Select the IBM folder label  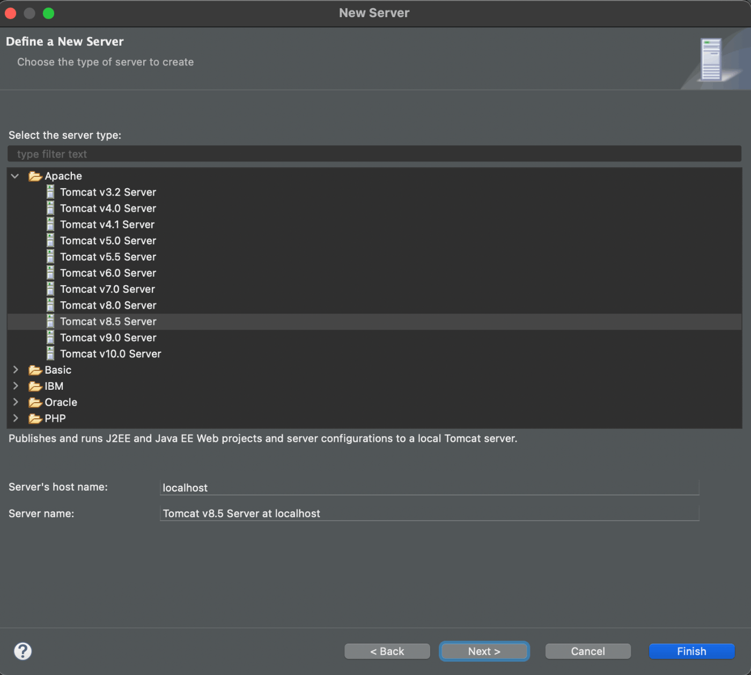pos(54,386)
